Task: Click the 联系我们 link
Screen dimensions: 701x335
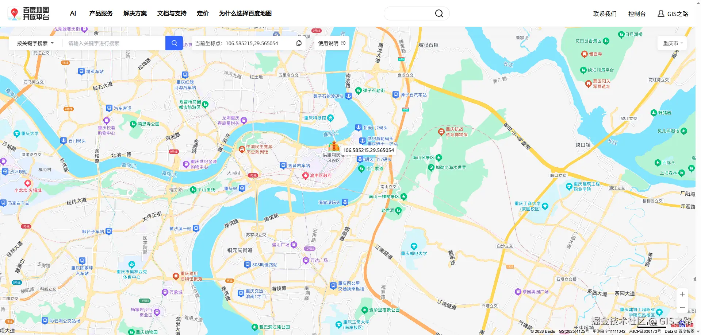Action: coord(605,14)
